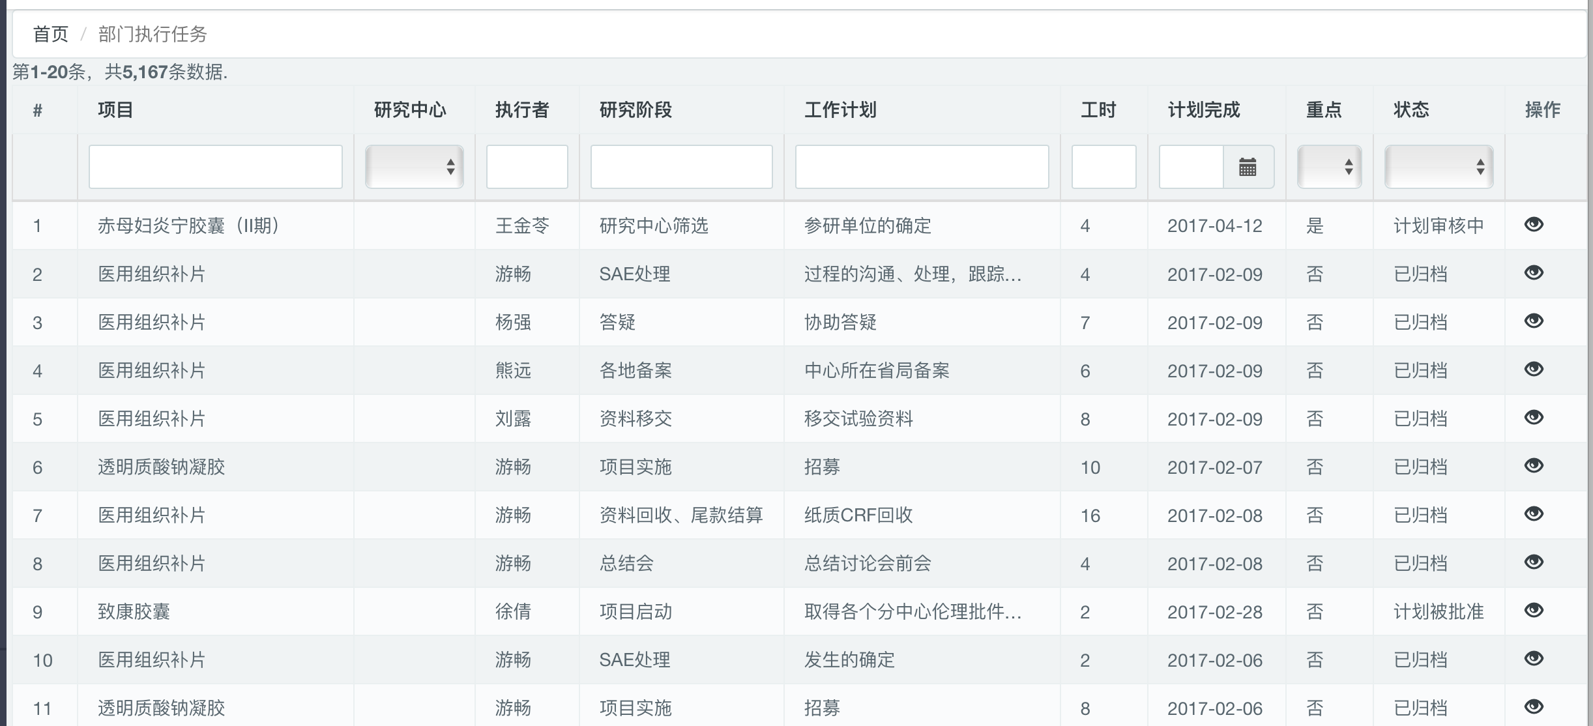1593x726 pixels.
Task: Open eye icon for row 2 SAE处理
Action: tap(1534, 272)
